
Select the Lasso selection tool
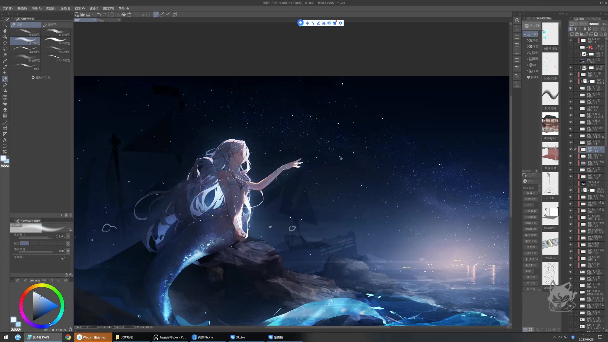5,49
